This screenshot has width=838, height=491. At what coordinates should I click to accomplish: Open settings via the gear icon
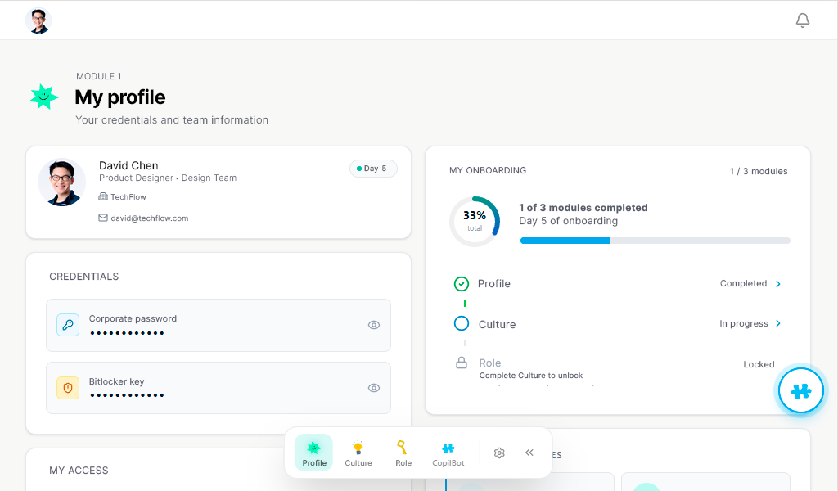pyautogui.click(x=499, y=453)
